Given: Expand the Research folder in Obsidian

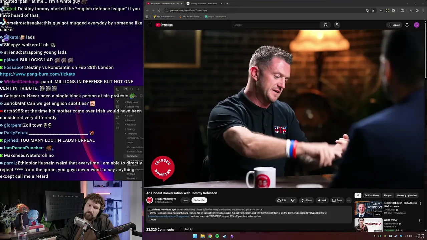Looking at the screenshot, I should click(131, 125).
